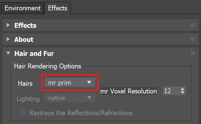The height and width of the screenshot is (124, 201).
Task: Expand the Effects rollout arrow
Action: (8, 25)
